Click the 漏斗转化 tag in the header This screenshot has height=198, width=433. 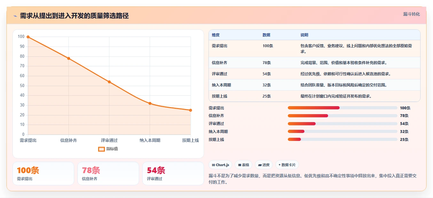tap(411, 14)
